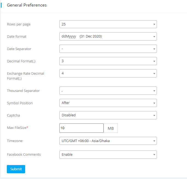Click the MB unit box

pyautogui.click(x=111, y=128)
